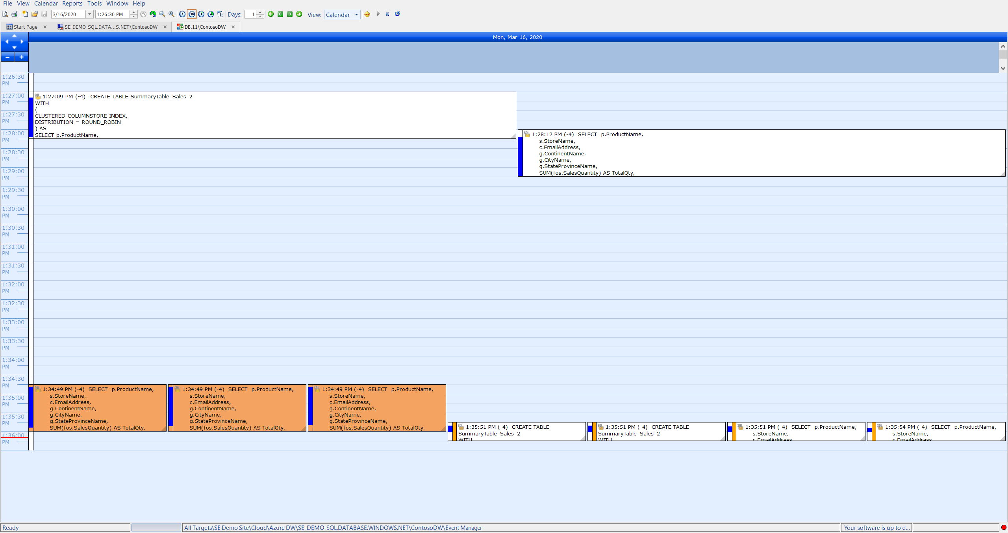Open the Reports menu
This screenshot has height=533, width=1008.
point(72,4)
